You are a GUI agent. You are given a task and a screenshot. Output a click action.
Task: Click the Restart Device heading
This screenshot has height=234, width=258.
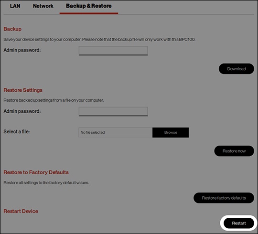click(21, 211)
